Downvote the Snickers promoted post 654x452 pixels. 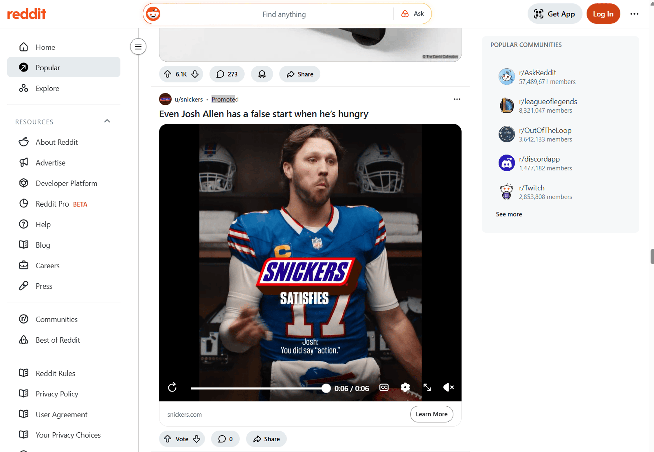[x=196, y=439]
